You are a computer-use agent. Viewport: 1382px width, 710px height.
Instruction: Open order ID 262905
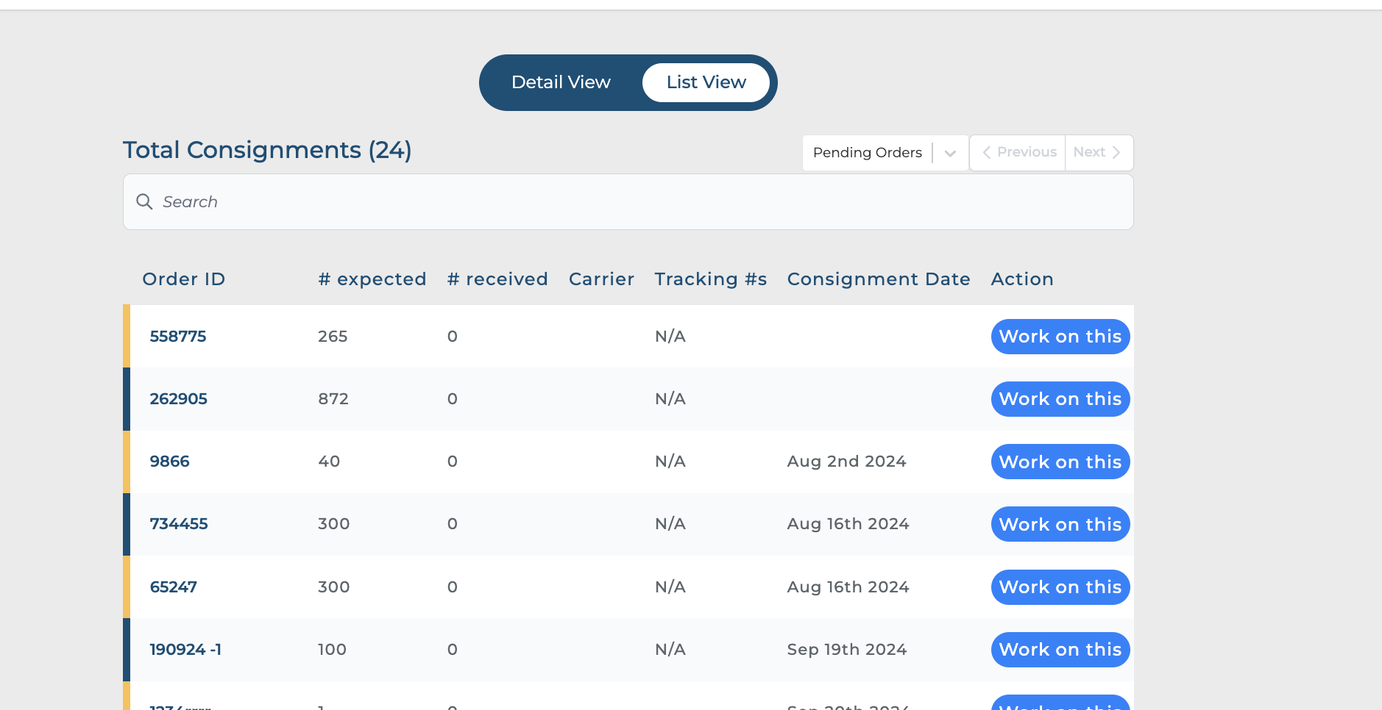tap(179, 399)
